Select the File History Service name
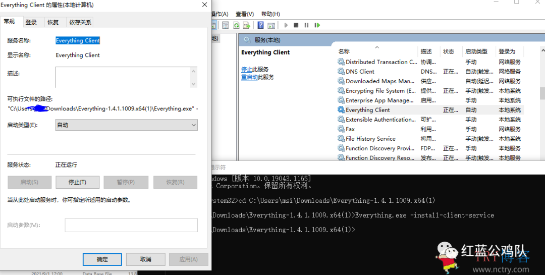This screenshot has height=275, width=545. coord(370,139)
